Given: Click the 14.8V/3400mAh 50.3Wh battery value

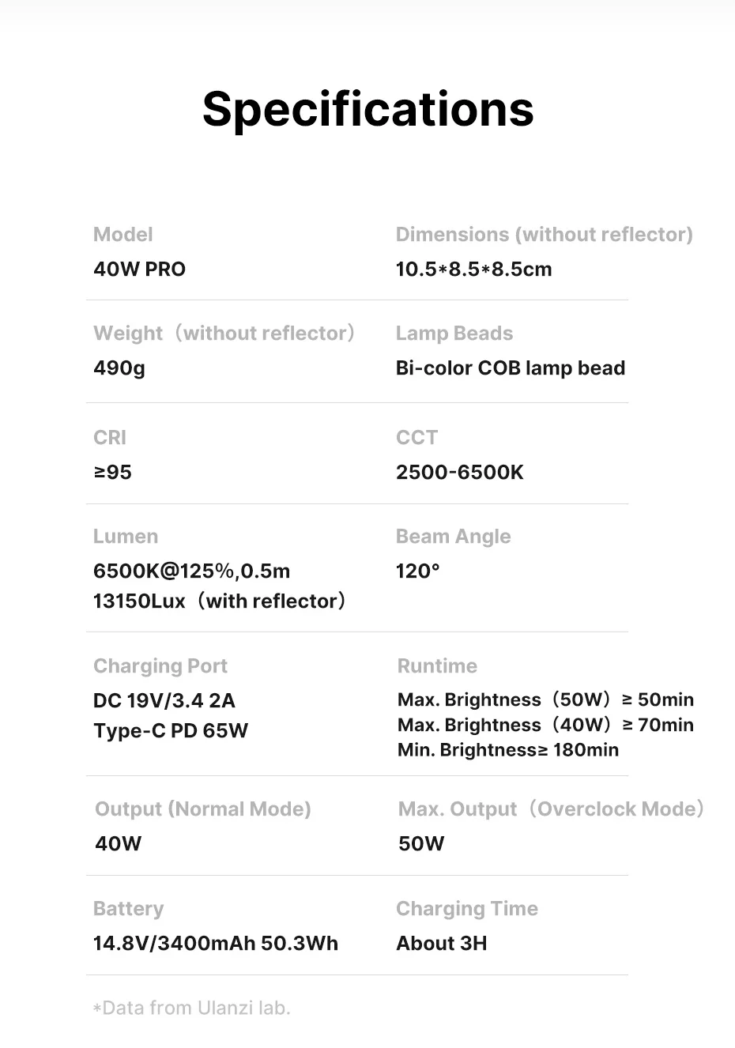Looking at the screenshot, I should point(216,944).
